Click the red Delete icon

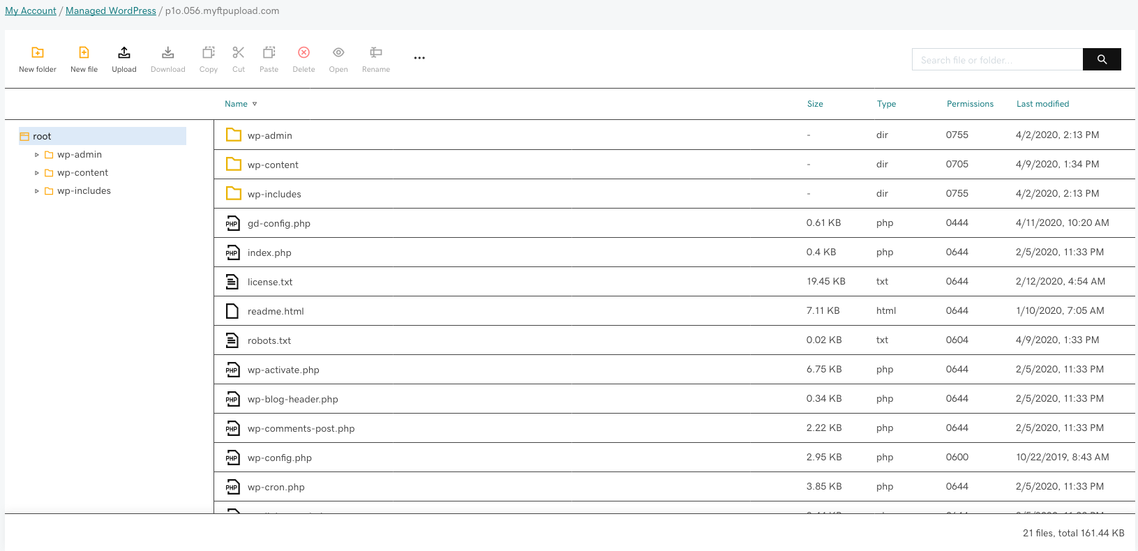[x=304, y=53]
